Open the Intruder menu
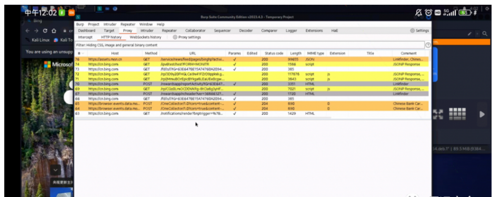Screen dimensions: 492x197 110,24
